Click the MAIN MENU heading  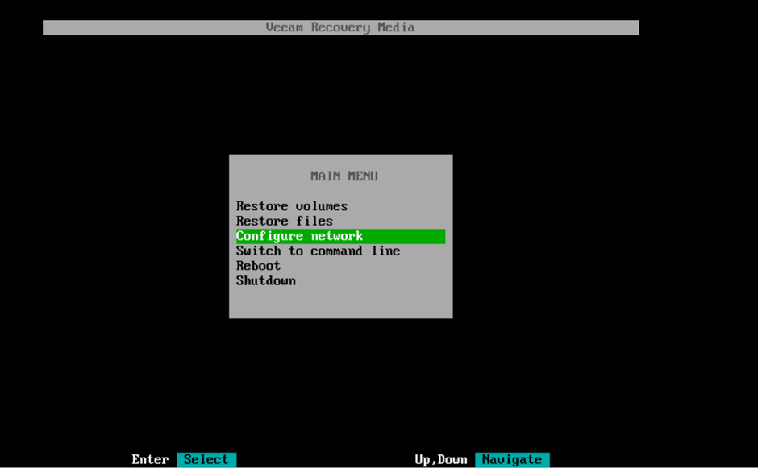tap(344, 176)
